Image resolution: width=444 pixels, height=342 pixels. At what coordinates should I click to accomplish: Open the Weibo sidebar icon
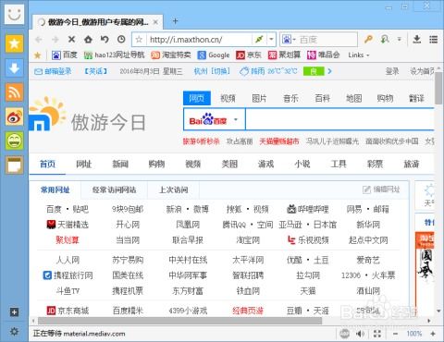[x=14, y=116]
